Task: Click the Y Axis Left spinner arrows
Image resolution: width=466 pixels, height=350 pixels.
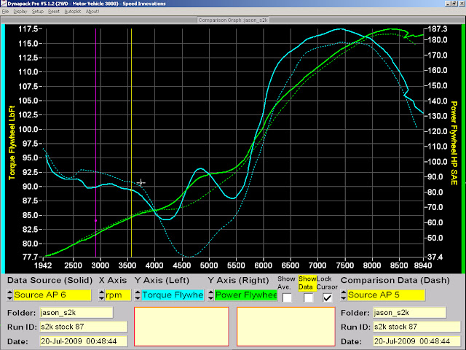Action: (138, 295)
